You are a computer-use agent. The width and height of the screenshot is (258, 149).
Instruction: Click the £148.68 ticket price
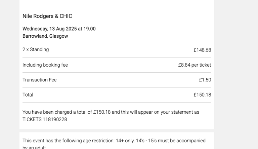[202, 50]
